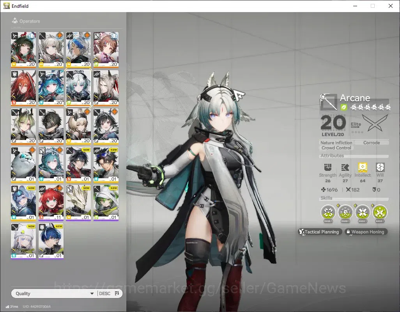Select the white-hat operator card in last row
The image size is (400, 312).
coord(23,241)
